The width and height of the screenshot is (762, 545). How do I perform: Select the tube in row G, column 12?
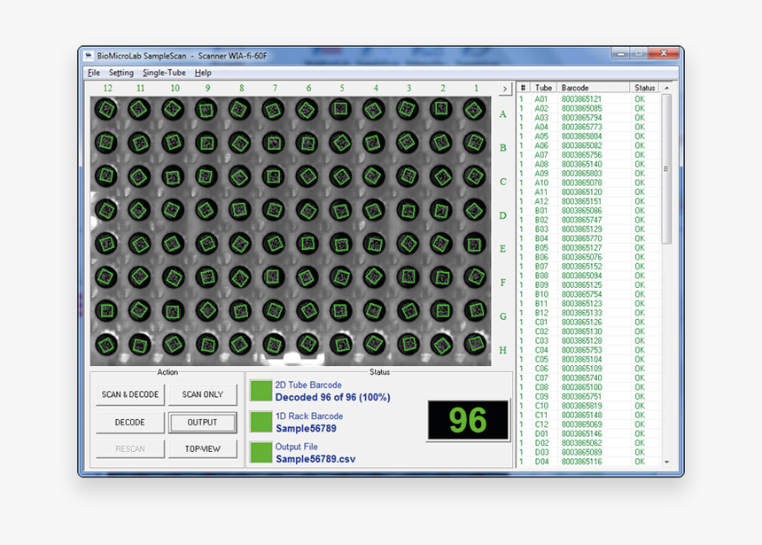tap(106, 311)
